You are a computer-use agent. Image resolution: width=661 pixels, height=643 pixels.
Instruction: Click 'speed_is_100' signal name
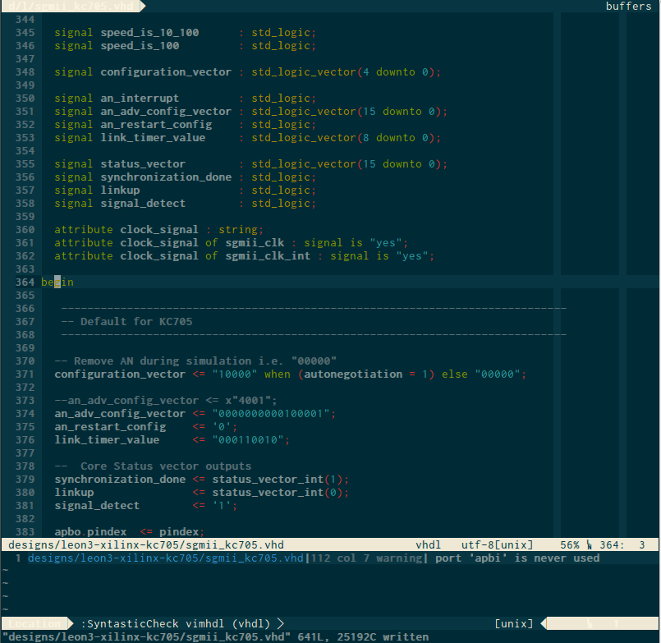[x=140, y=45]
